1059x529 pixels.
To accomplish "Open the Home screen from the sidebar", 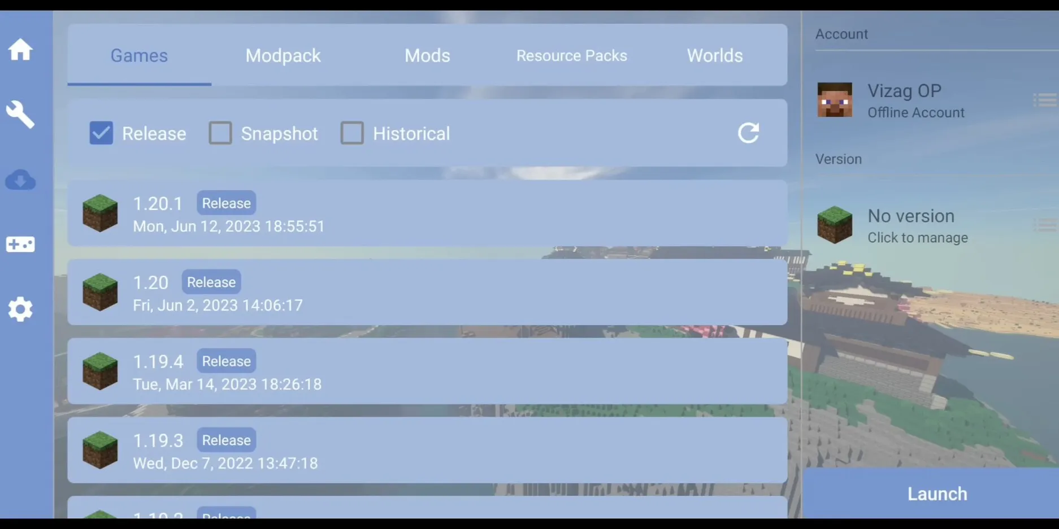I will point(20,49).
